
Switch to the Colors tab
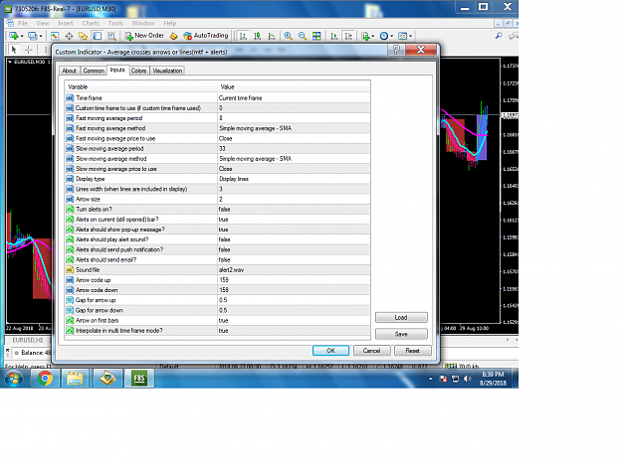[x=139, y=71]
